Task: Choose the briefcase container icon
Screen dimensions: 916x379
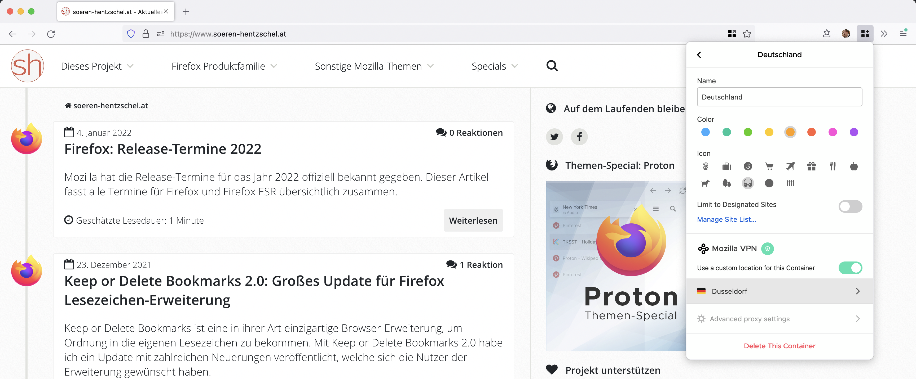Action: click(726, 166)
